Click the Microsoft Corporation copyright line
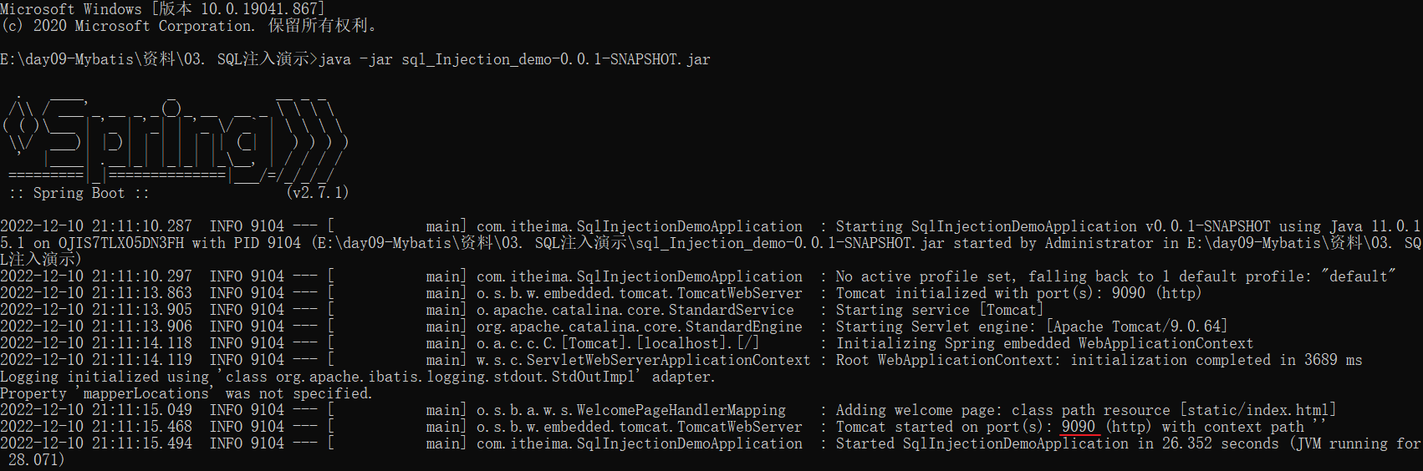 click(189, 26)
